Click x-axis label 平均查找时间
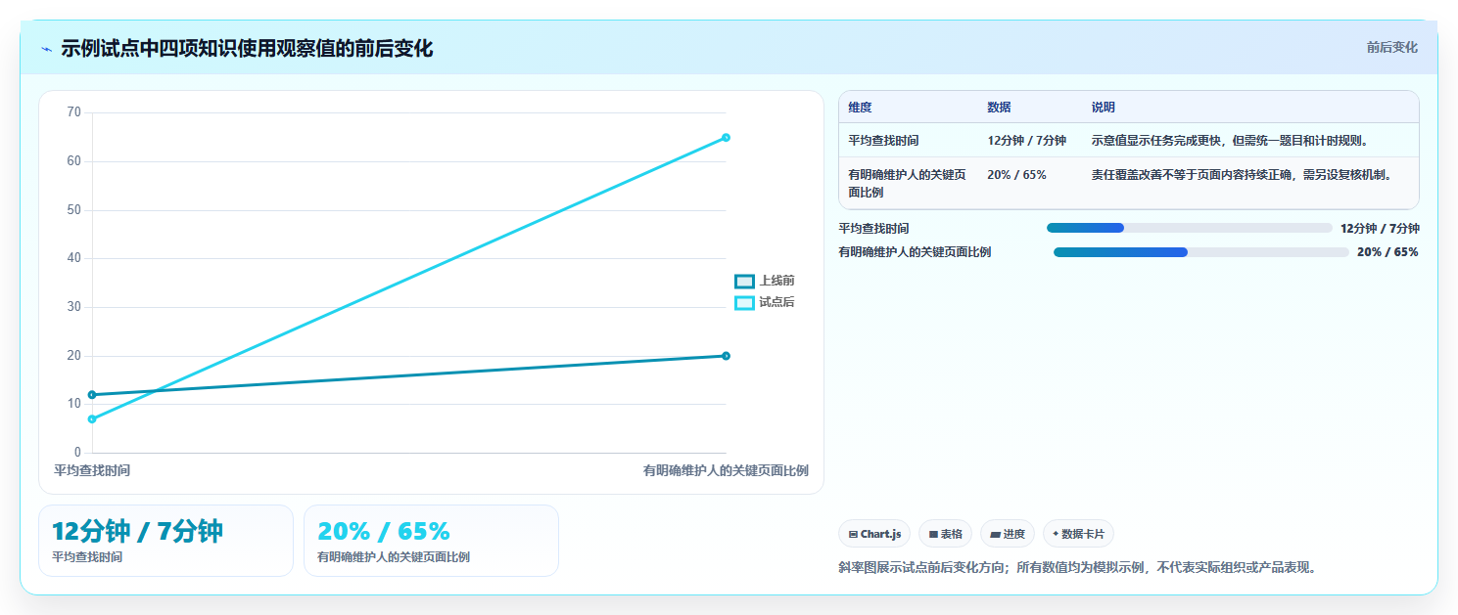 point(92,470)
